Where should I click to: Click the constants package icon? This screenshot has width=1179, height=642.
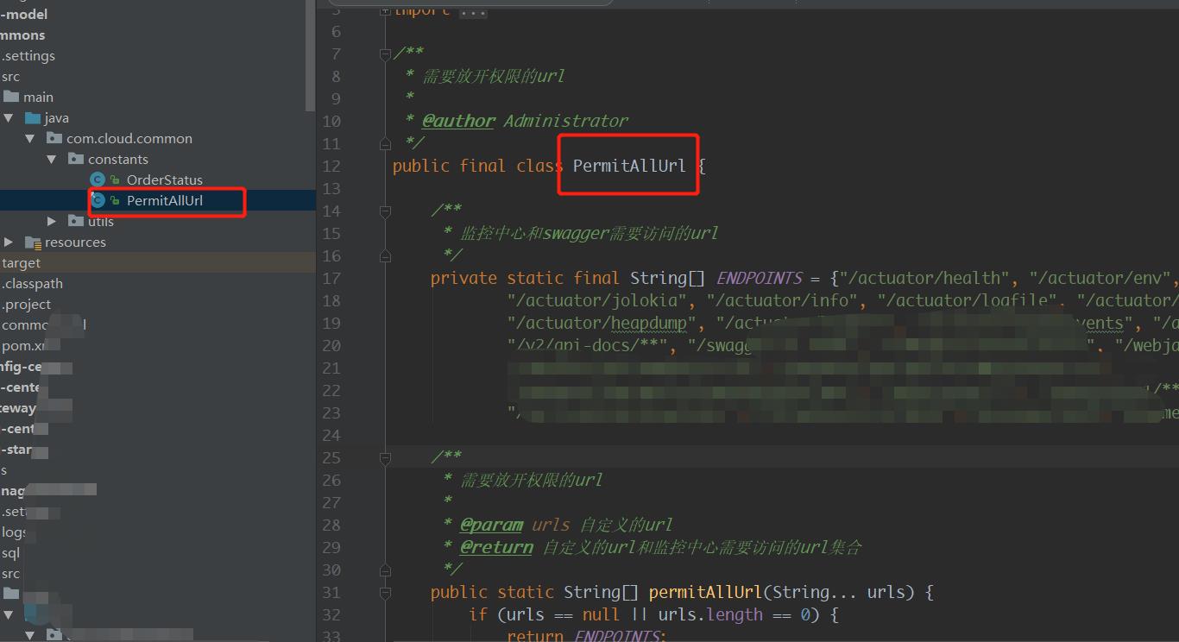[76, 159]
